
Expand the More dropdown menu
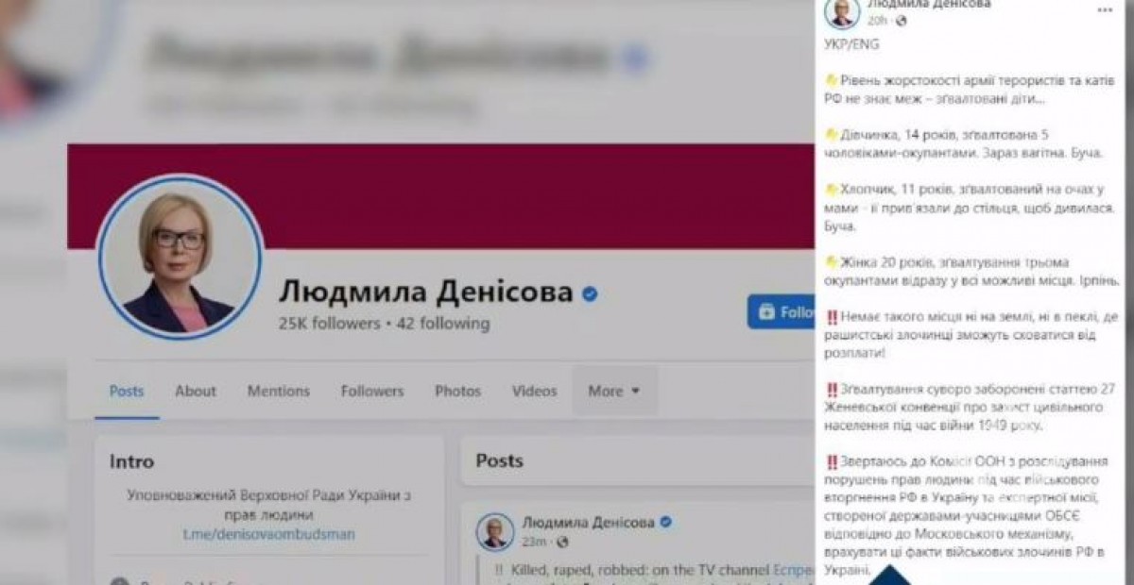click(614, 391)
